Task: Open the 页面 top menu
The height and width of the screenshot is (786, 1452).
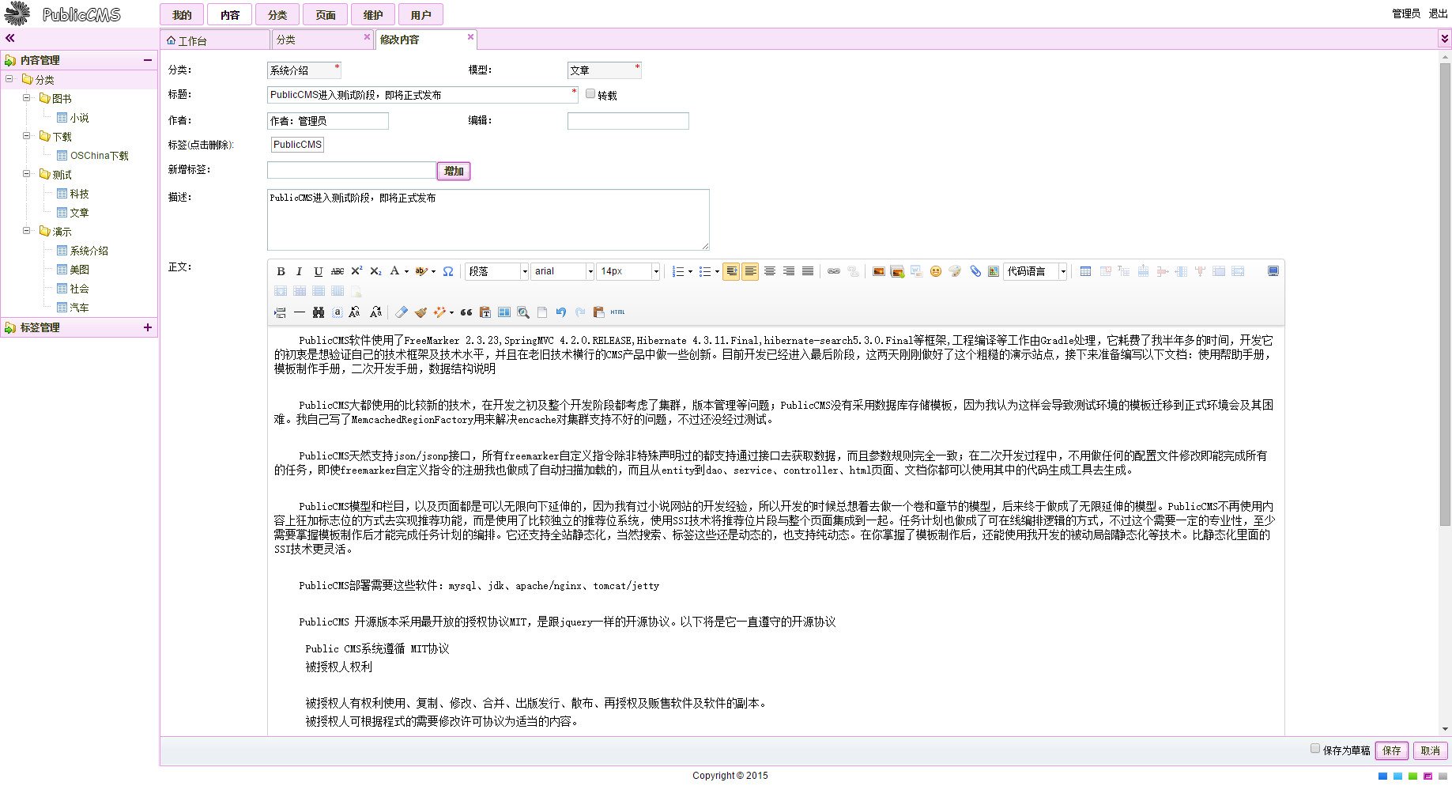Action: click(x=326, y=15)
